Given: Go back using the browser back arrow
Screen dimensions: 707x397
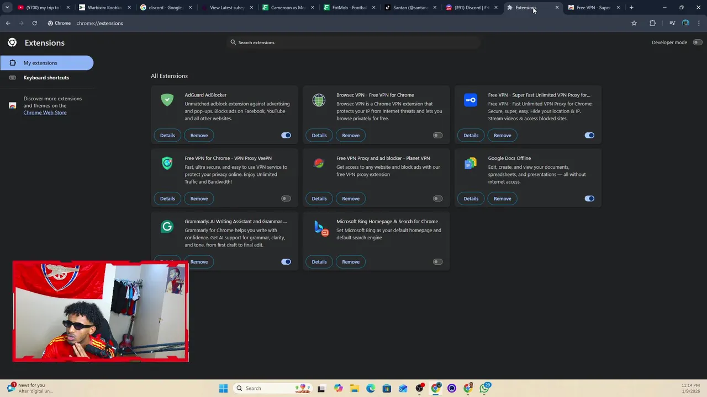Looking at the screenshot, I should tap(8, 23).
